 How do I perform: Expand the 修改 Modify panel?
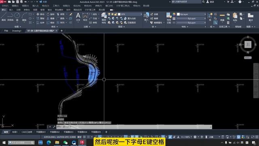[x=55, y=27]
